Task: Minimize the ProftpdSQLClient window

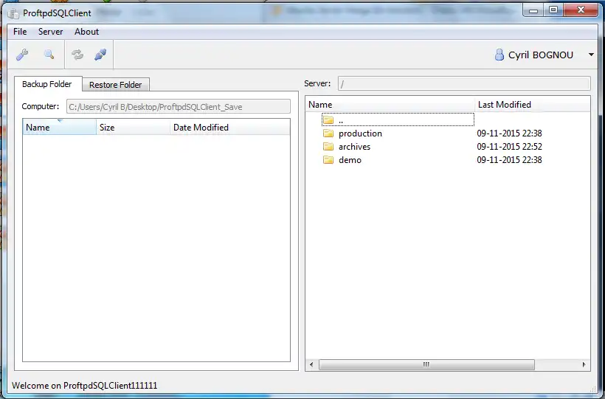Action: point(533,10)
